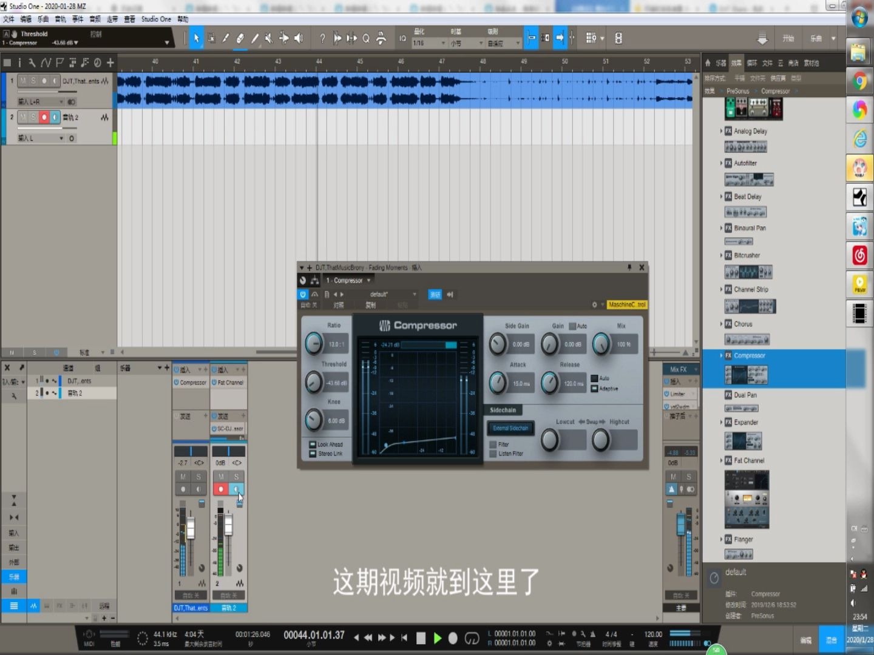Screen dimensions: 874x655
Task: Open Internet Explorer from the sidebar
Action: 859,139
